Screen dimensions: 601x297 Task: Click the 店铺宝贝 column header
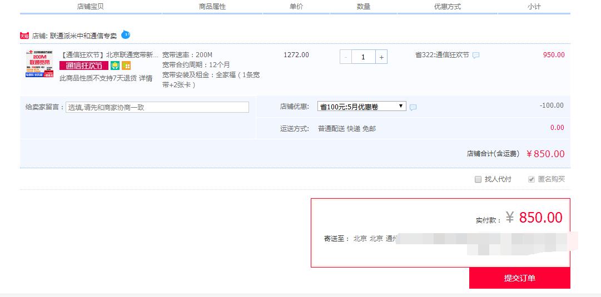tap(91, 7)
